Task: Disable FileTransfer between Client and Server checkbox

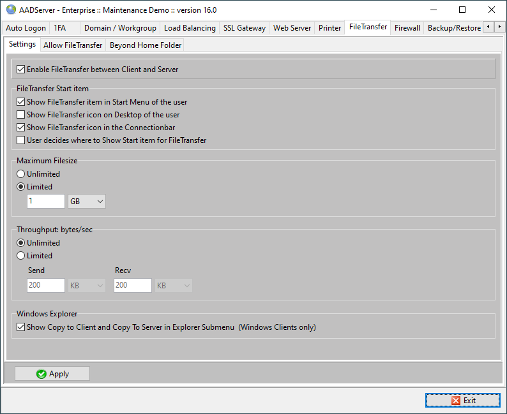Action: [21, 70]
